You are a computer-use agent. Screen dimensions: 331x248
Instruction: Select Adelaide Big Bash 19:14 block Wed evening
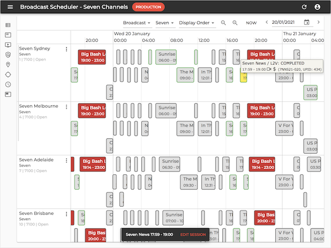coord(262,164)
